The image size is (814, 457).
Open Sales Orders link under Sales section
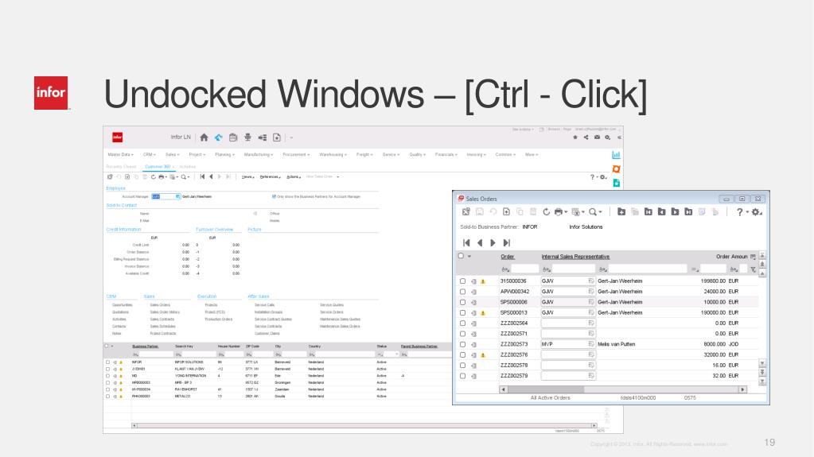(x=160, y=305)
